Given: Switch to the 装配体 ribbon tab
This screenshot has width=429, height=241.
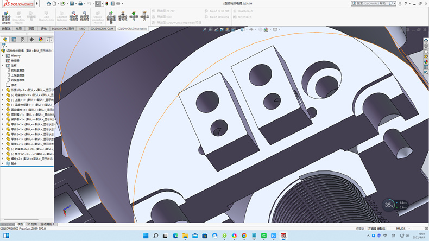Looking at the screenshot, I should pos(7,29).
